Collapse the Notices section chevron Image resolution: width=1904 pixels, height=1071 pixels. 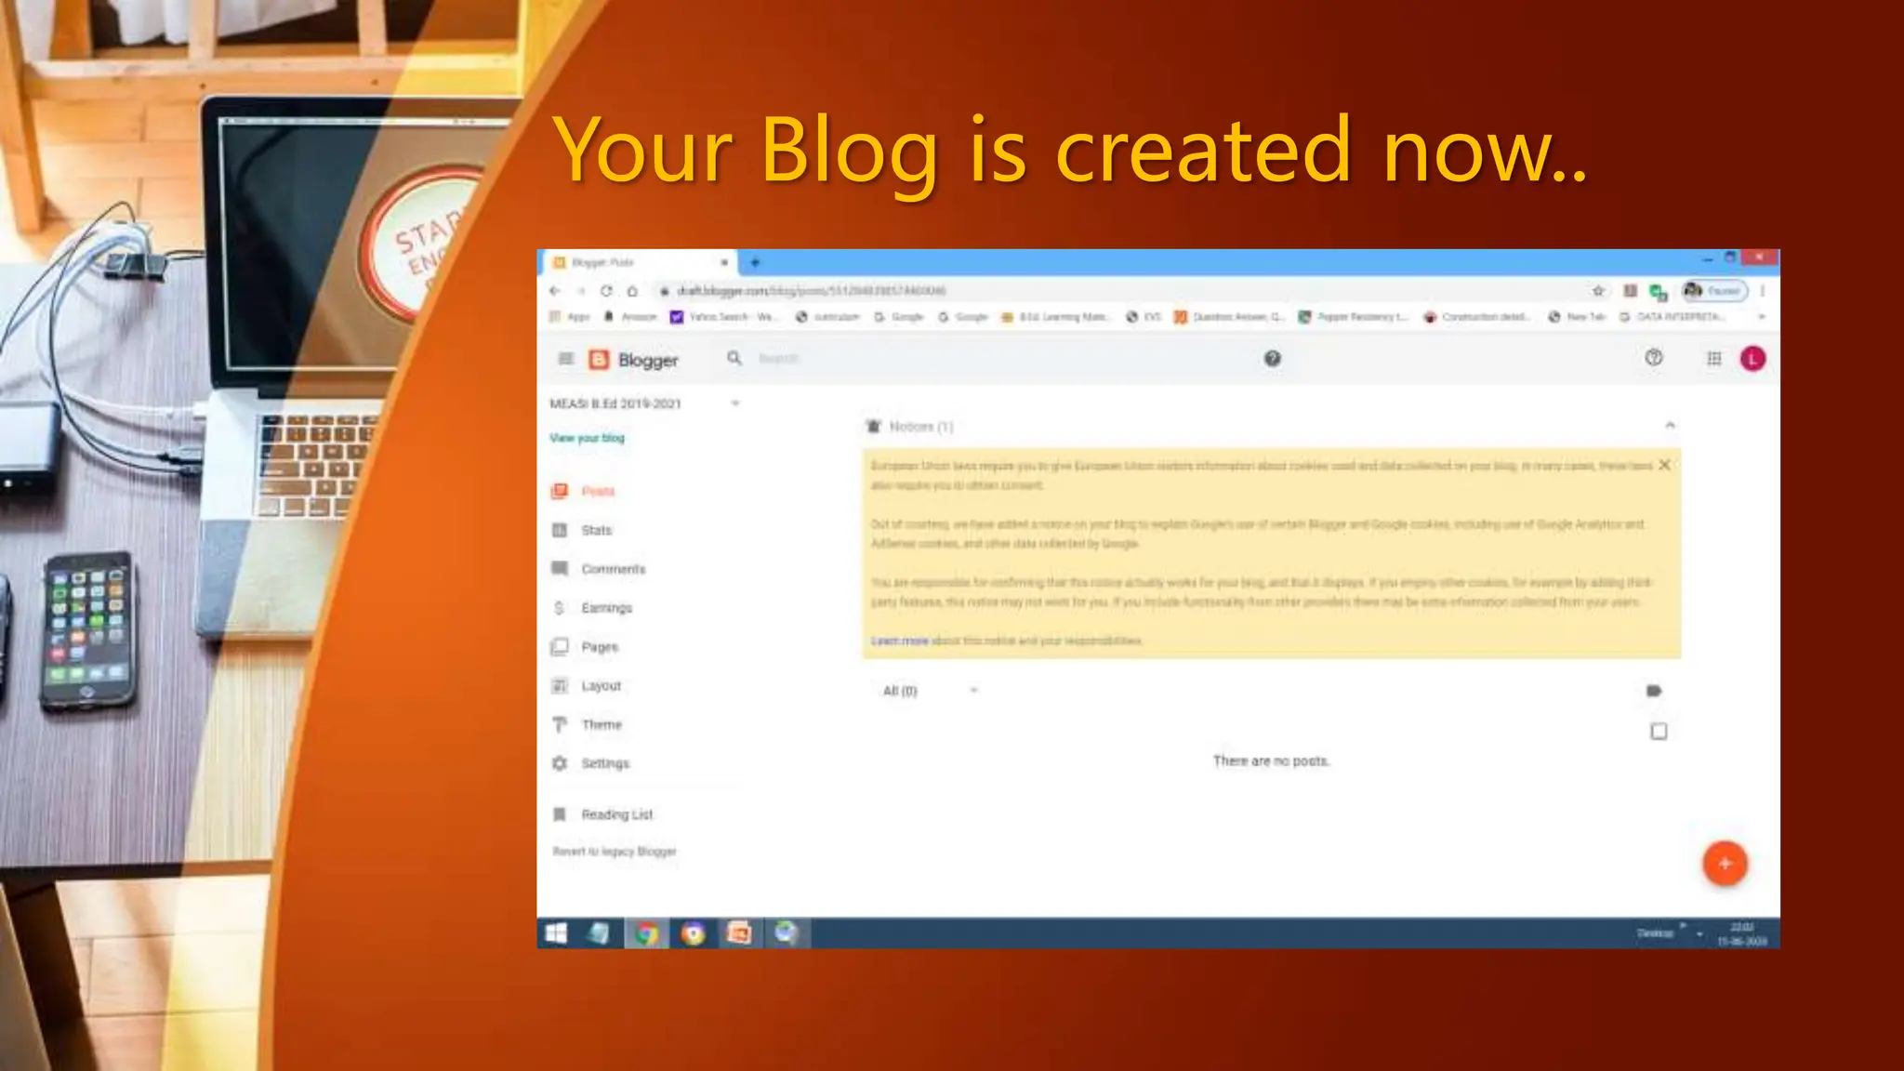tap(1670, 426)
